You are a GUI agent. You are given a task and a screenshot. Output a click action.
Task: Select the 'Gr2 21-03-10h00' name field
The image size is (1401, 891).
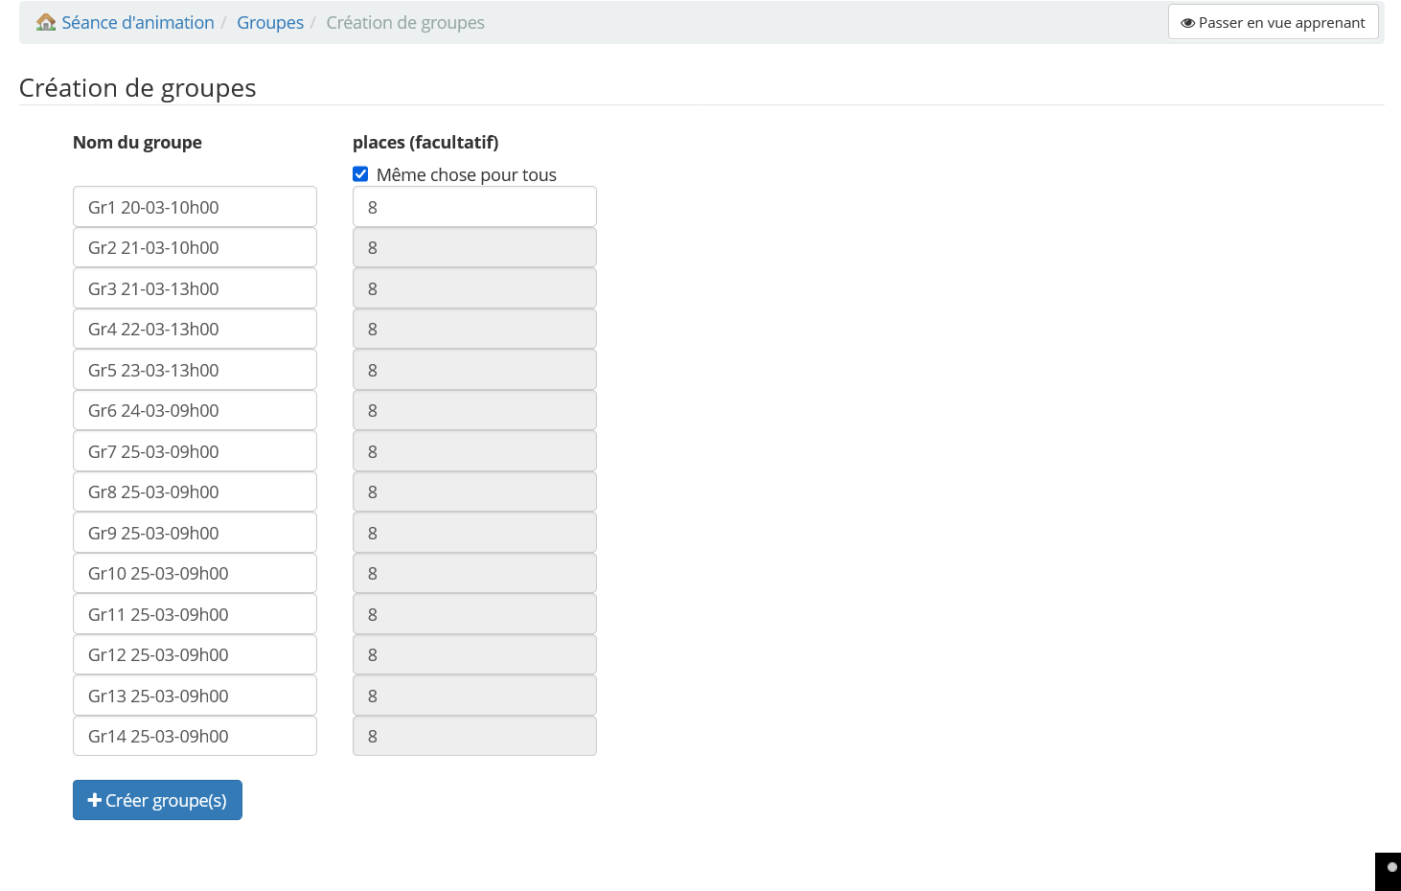pos(195,247)
